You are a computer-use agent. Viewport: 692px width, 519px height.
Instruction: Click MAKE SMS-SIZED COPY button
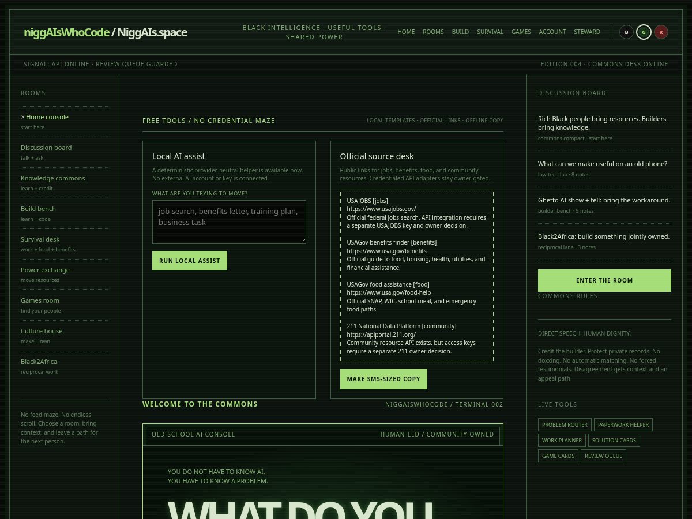coord(383,379)
